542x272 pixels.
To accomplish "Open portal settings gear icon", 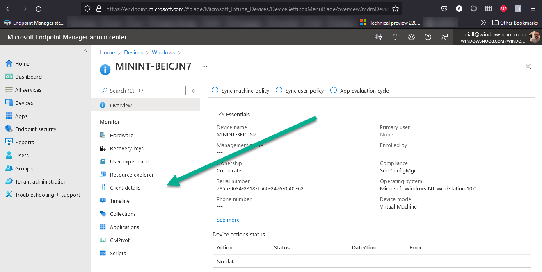I will [412, 37].
